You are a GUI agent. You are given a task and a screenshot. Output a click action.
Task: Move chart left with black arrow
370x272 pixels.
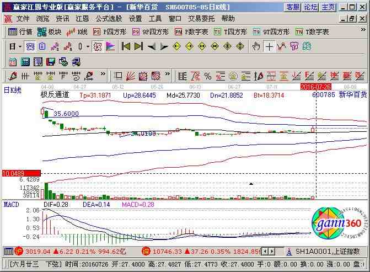(151, 46)
